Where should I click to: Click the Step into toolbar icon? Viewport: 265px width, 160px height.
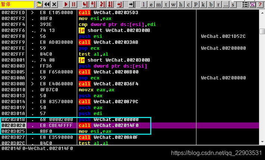click(85, 4)
